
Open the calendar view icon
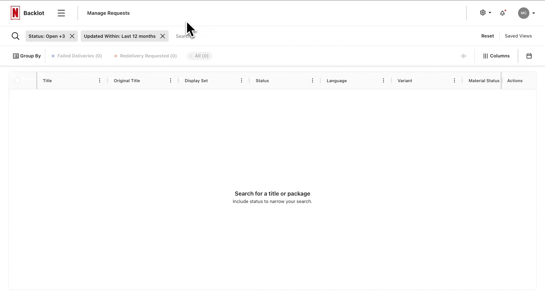529,56
